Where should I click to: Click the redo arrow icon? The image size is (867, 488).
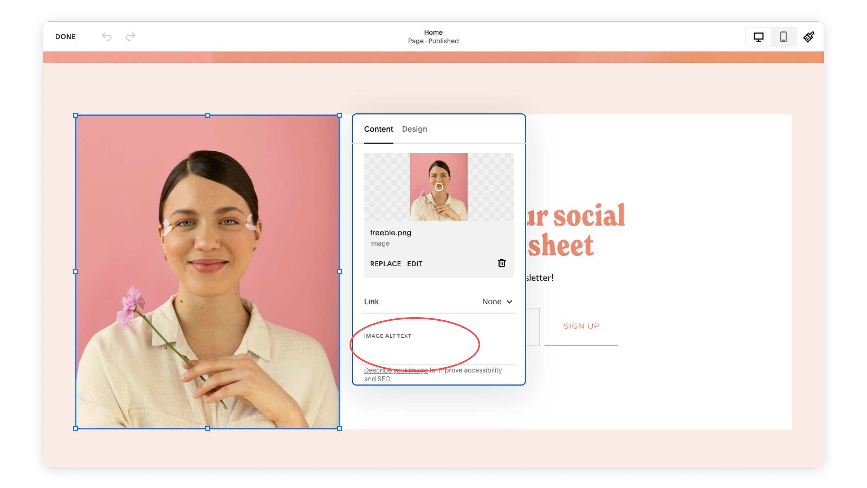tap(130, 36)
